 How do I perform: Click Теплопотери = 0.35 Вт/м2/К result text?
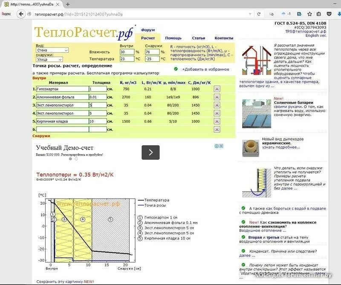point(75,175)
